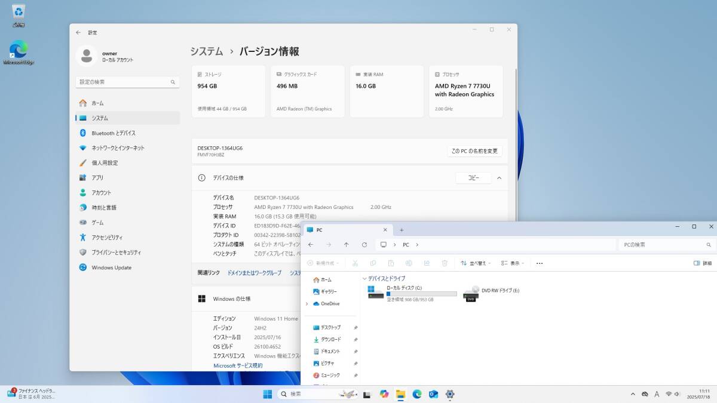Viewport: 717px width, 403px height.
Task: Collapse the デバイスとドライブ group
Action: tap(364, 279)
